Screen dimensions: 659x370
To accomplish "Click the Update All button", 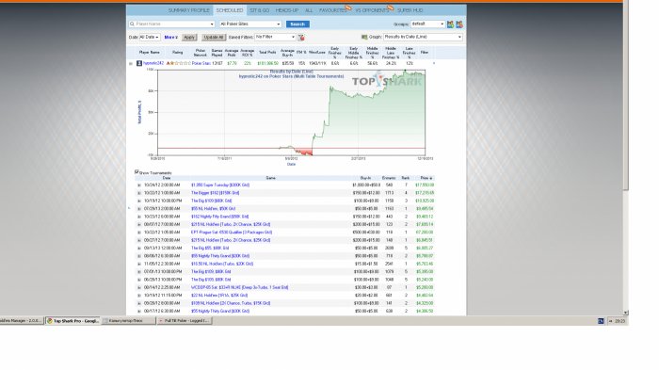I will click(214, 38).
